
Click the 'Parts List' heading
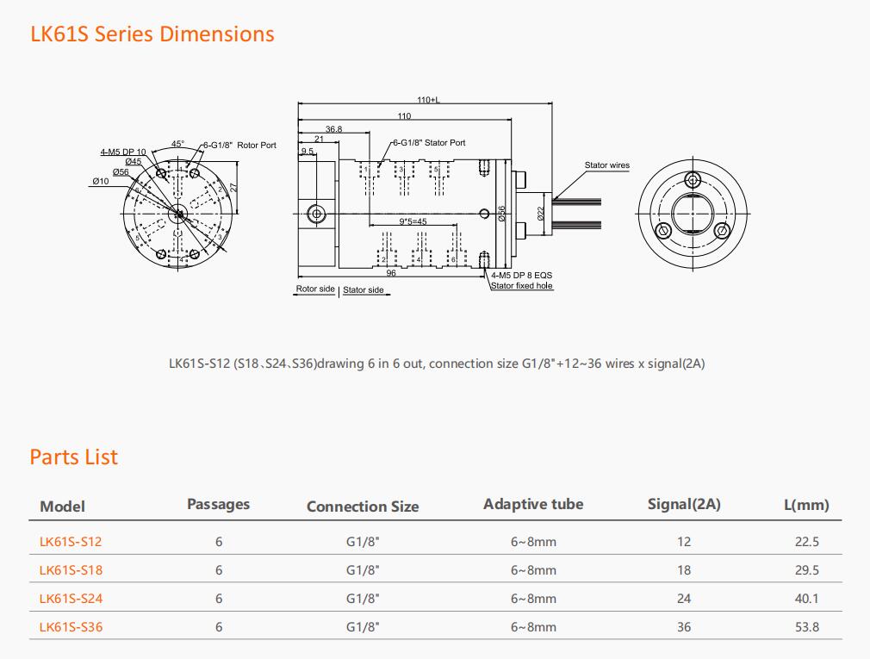click(x=74, y=457)
